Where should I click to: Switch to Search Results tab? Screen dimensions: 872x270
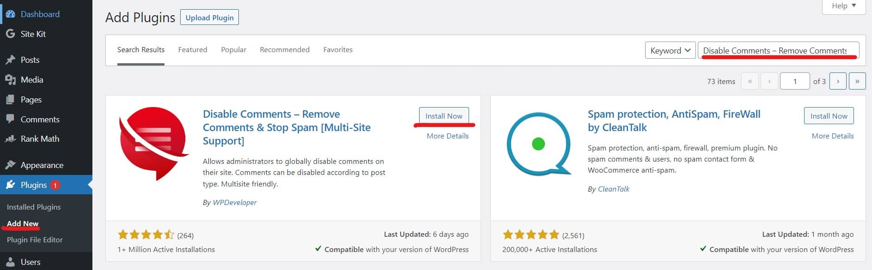141,50
